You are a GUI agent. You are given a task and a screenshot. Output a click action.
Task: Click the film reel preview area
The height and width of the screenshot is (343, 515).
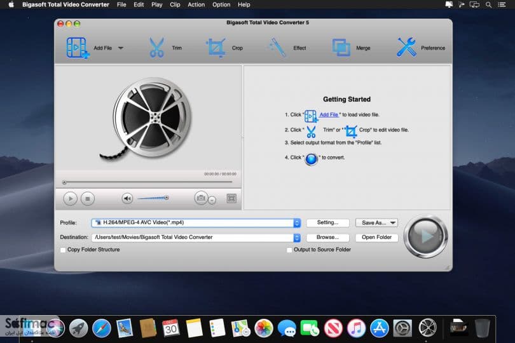pyautogui.click(x=148, y=118)
